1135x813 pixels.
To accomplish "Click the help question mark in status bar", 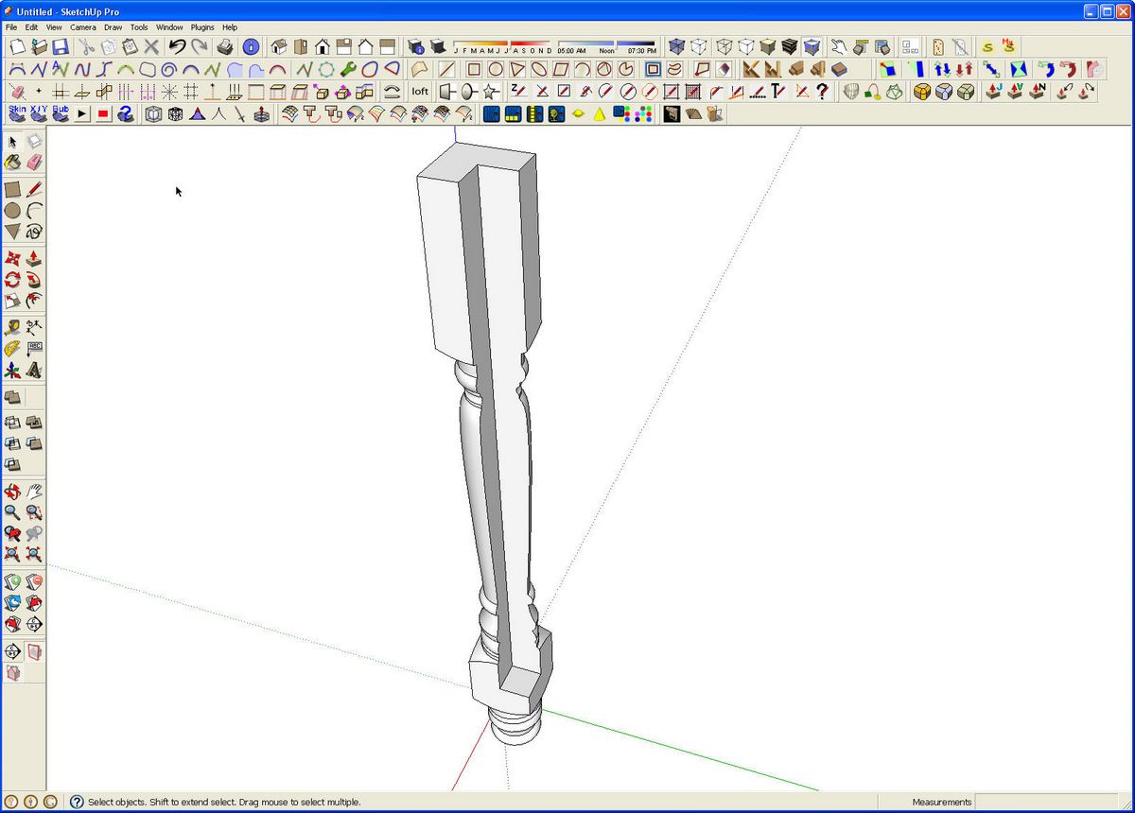I will (77, 802).
